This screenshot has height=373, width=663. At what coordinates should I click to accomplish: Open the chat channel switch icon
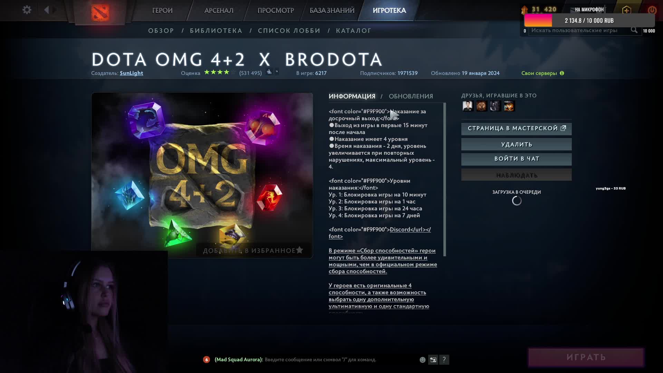click(x=433, y=360)
